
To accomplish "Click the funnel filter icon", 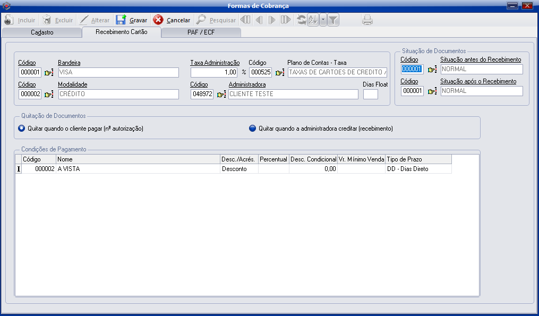I will tap(333, 20).
